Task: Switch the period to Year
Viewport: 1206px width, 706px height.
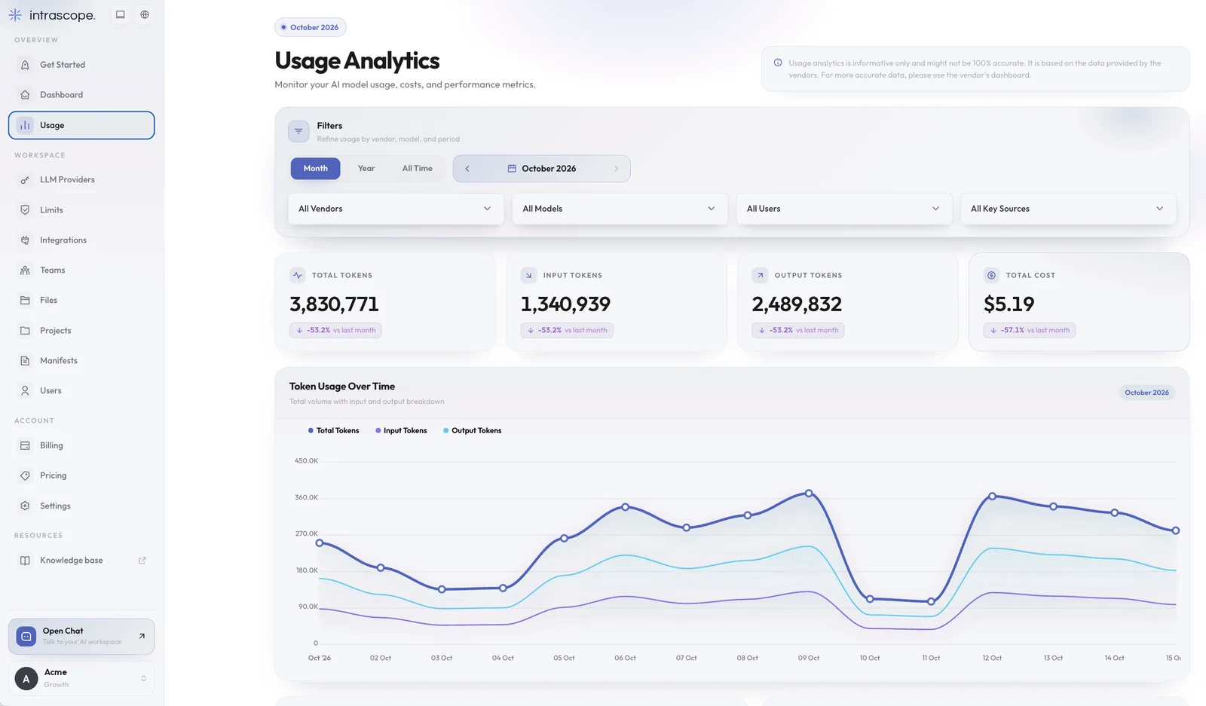Action: pyautogui.click(x=366, y=168)
